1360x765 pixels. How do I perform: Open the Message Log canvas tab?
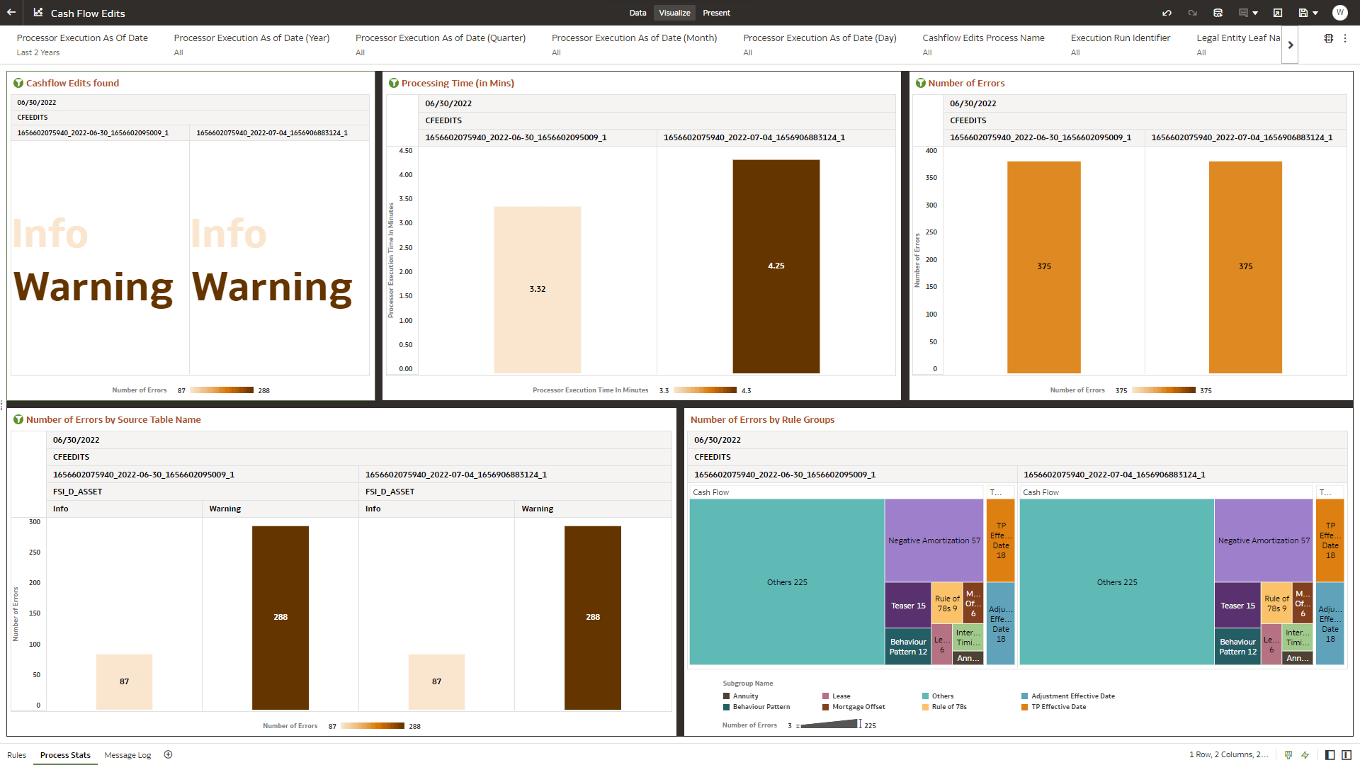[x=127, y=755]
